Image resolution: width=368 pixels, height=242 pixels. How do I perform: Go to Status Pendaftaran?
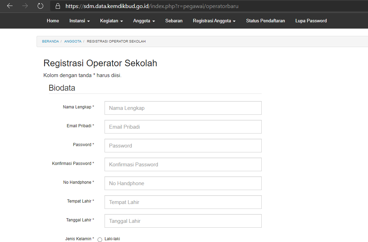click(265, 21)
